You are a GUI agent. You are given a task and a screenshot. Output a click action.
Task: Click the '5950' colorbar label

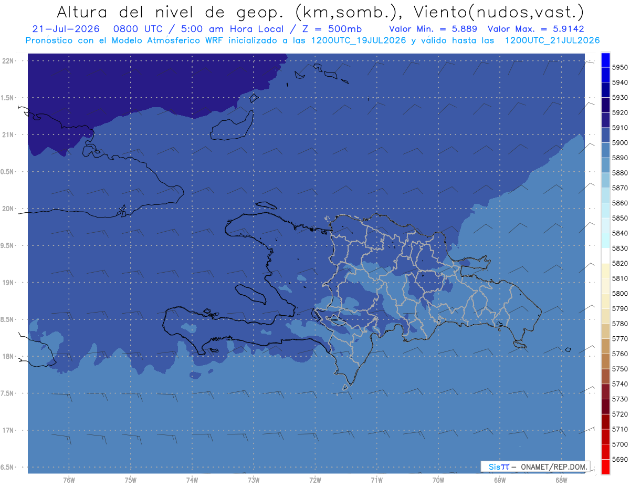click(620, 67)
